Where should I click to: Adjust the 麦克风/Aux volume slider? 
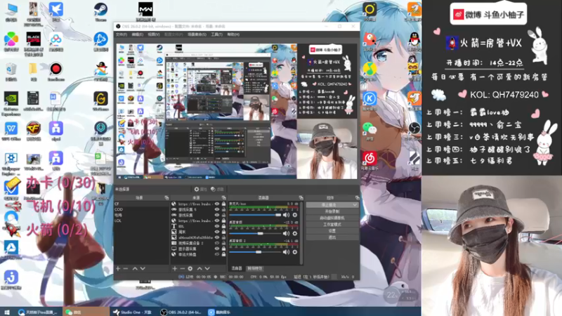click(255, 215)
